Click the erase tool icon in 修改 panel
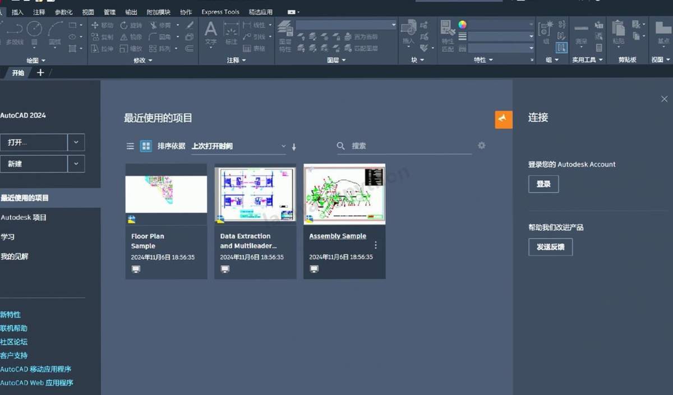This screenshot has height=395, width=673. (190, 25)
